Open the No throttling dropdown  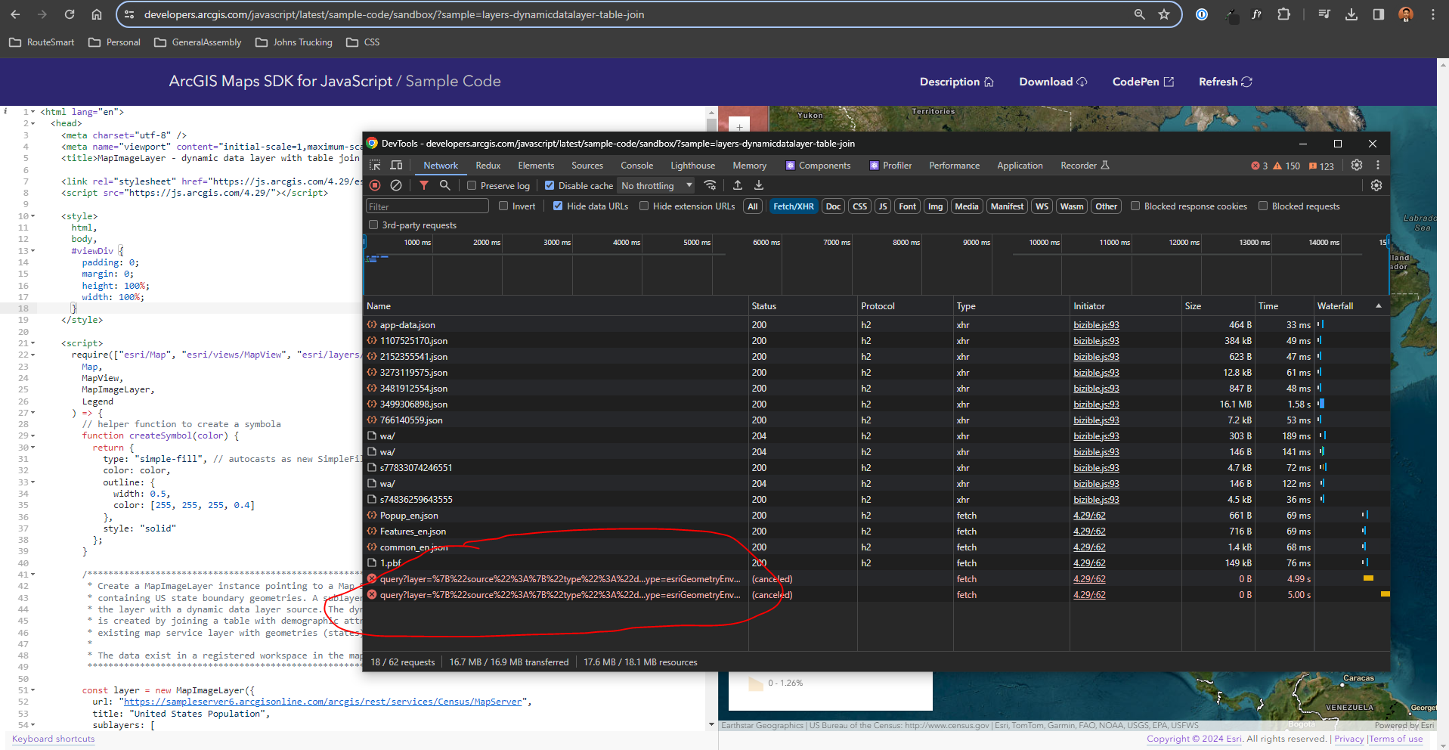[x=655, y=185]
